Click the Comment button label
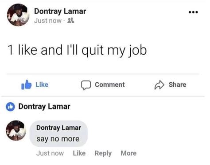 (110, 85)
